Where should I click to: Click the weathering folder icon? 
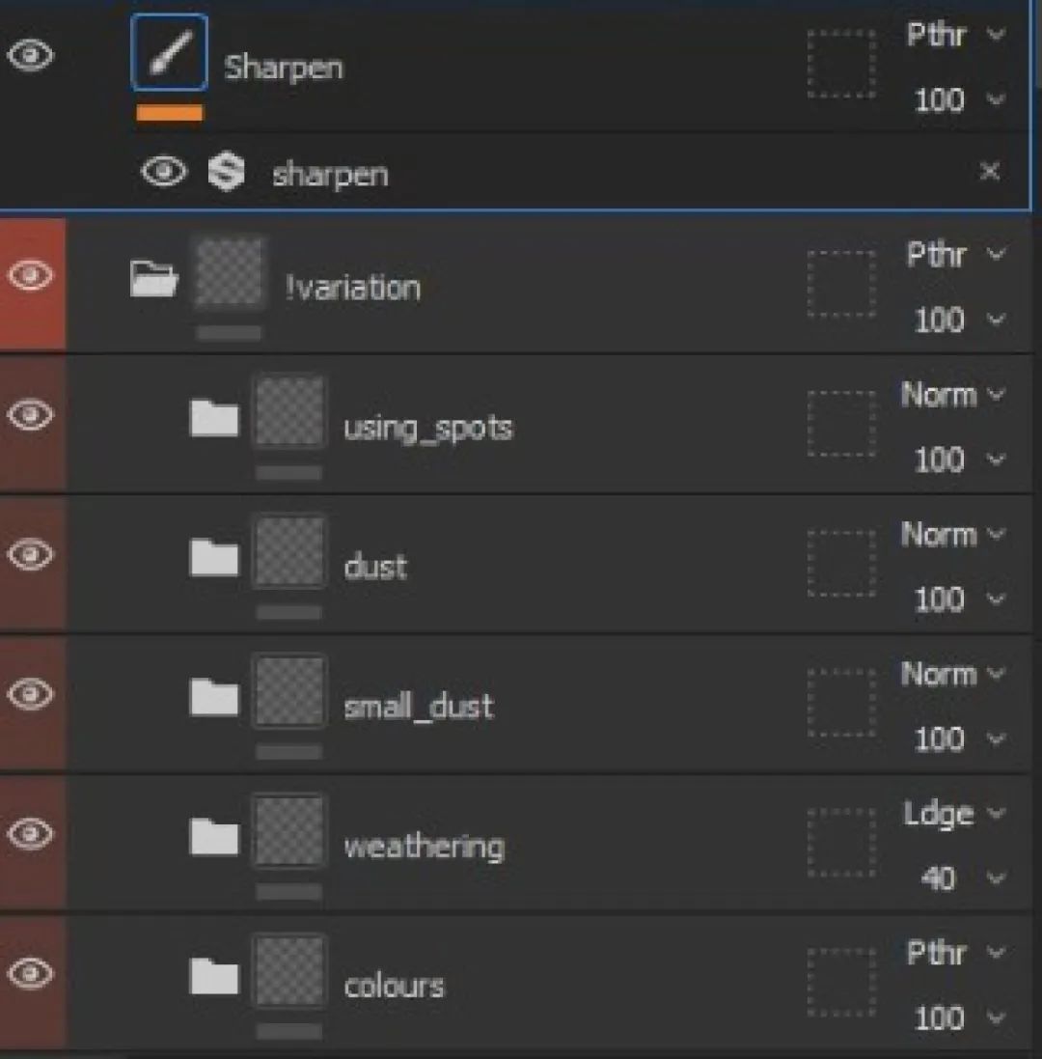[214, 837]
